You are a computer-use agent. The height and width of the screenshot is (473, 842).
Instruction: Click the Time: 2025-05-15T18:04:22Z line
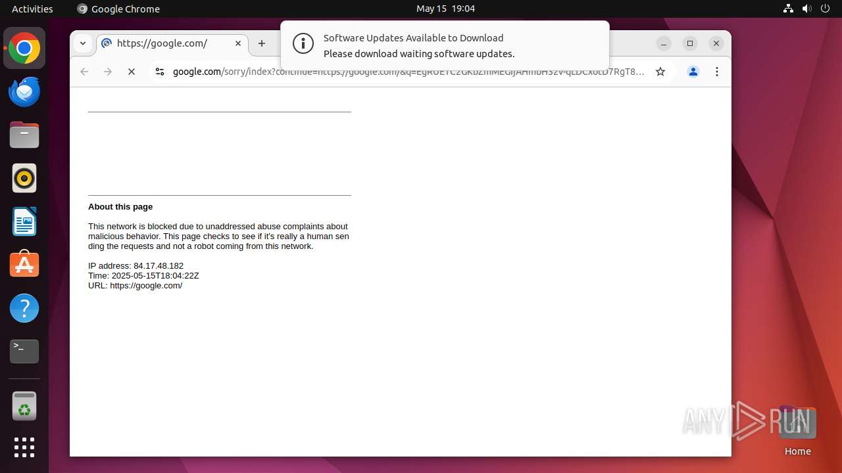click(x=143, y=276)
